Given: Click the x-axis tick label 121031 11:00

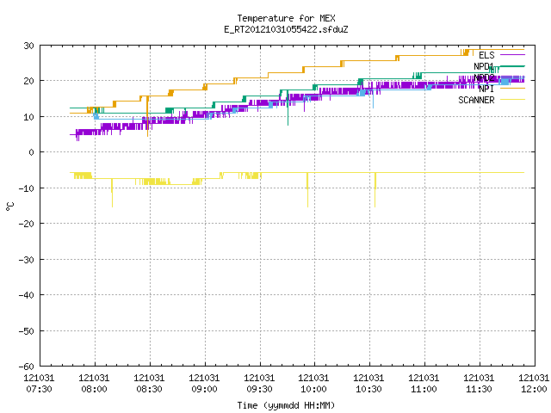Looking at the screenshot, I should point(424,384).
